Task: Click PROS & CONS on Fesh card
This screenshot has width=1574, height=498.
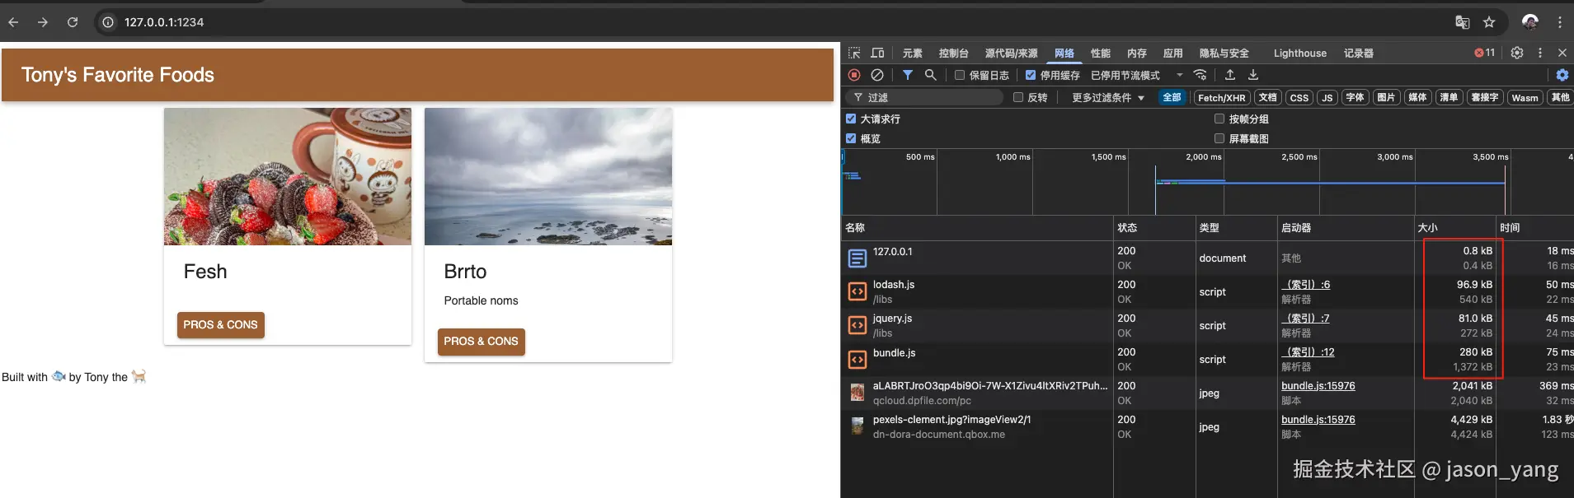Action: click(220, 325)
